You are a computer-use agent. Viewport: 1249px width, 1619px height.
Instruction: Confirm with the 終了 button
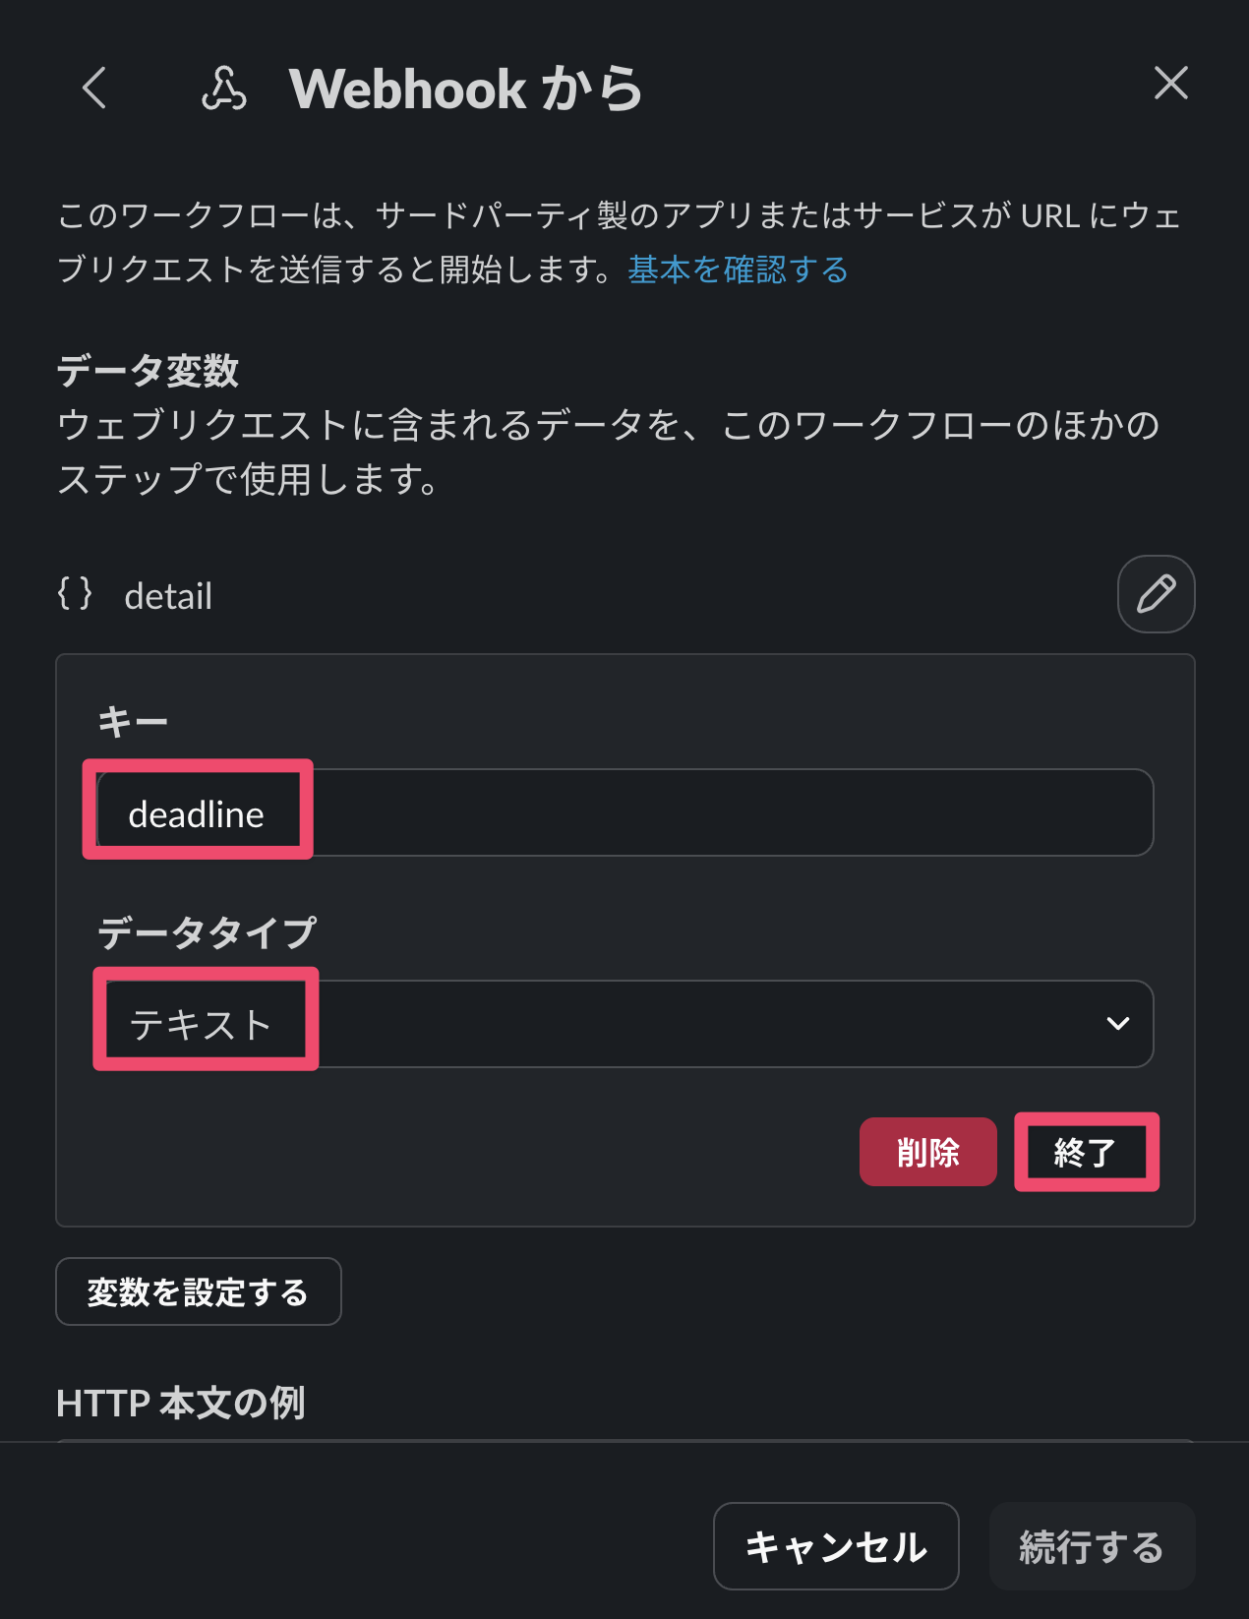[x=1087, y=1151]
